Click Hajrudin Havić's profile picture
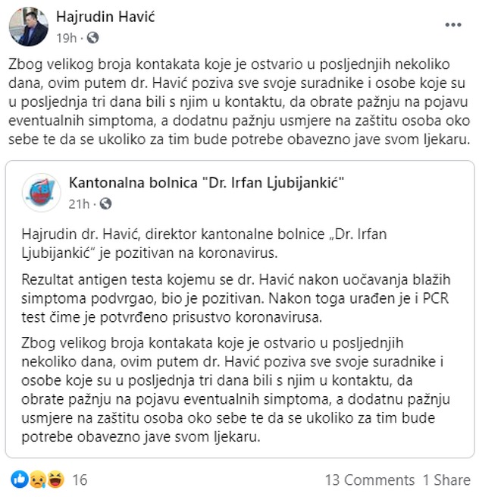479x497 pixels. tap(29, 27)
